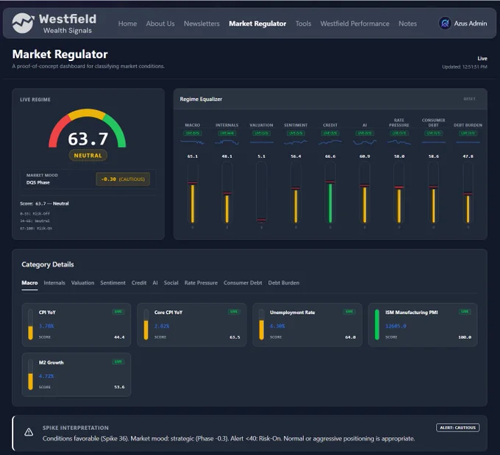500x455 pixels.
Task: Click the AI equalizer slider
Action: pyautogui.click(x=365, y=193)
